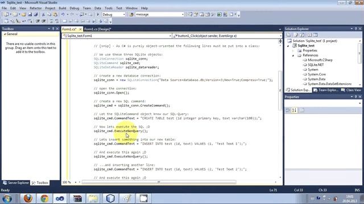Click the Save All toolbar icon
Viewport: 364px width, 204px height.
[x=36, y=15]
